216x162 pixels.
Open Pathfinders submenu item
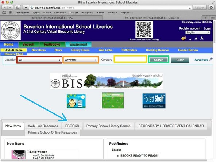pyautogui.click(x=129, y=50)
